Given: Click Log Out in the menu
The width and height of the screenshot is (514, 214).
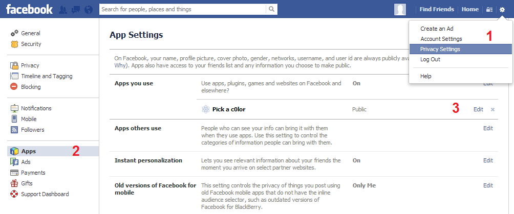Looking at the screenshot, I should [430, 59].
